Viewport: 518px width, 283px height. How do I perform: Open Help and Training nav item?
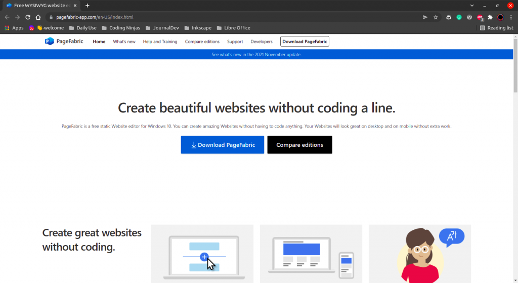[x=160, y=42]
